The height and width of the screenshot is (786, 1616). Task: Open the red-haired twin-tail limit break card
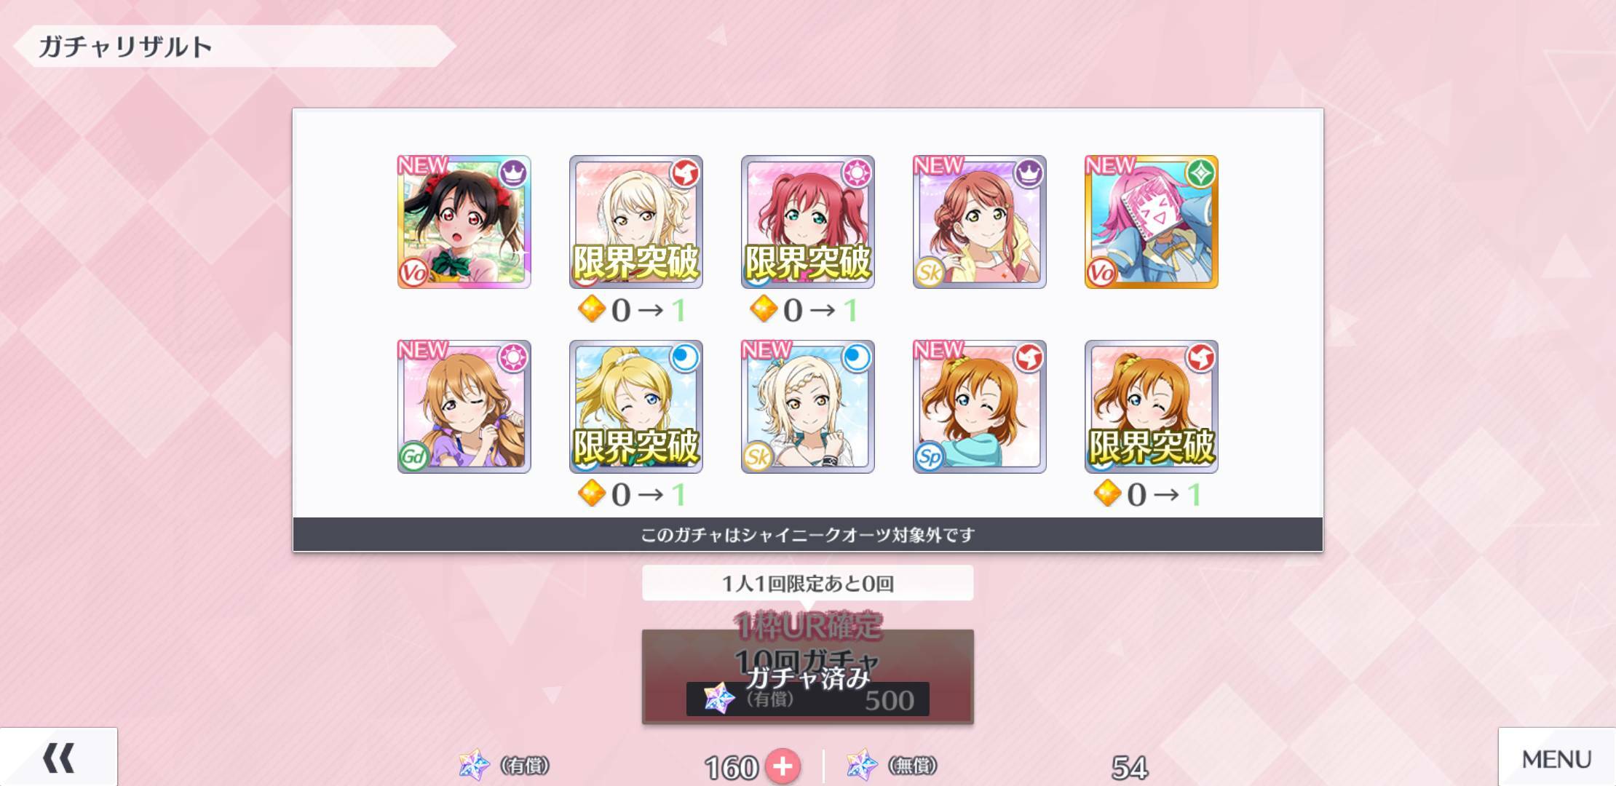tap(807, 222)
